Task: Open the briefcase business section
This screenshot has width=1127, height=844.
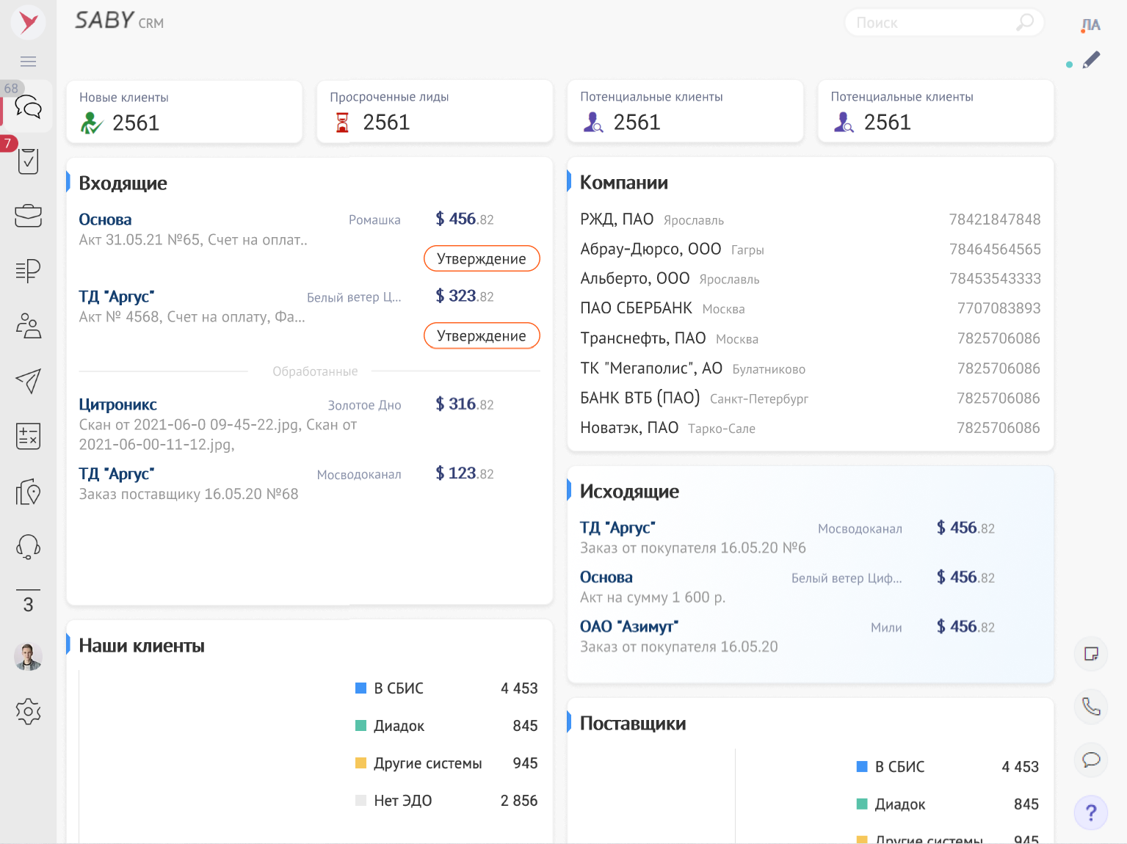Action: click(28, 216)
